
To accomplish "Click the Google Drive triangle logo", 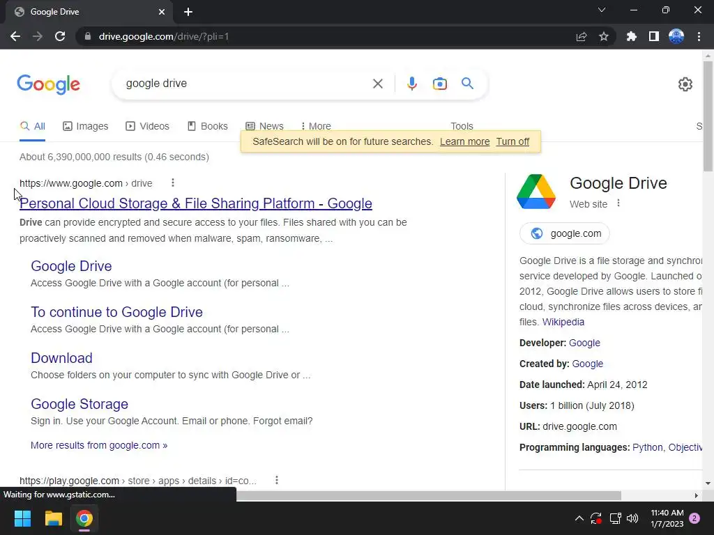I will coord(536,192).
